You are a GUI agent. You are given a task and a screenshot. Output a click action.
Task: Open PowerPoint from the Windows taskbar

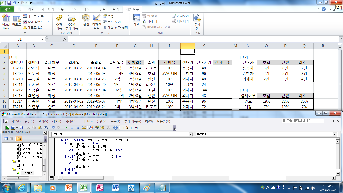tap(69, 188)
